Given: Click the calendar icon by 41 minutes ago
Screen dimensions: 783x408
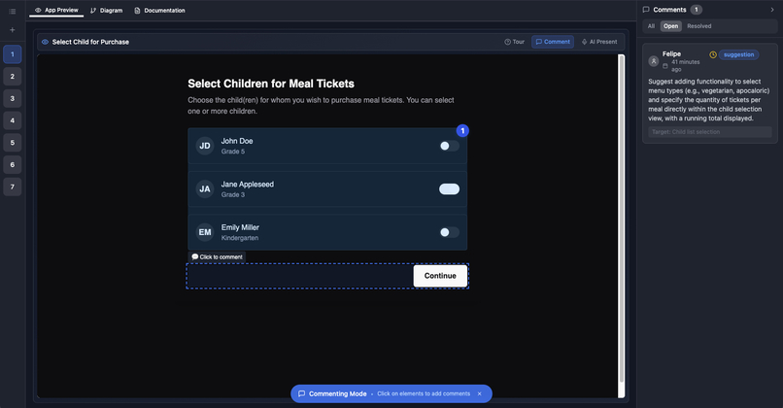Looking at the screenshot, I should click(665, 66).
